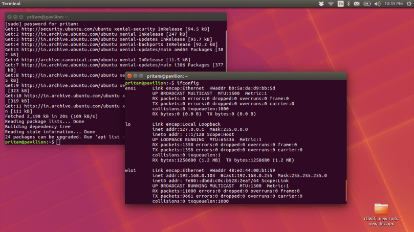Click 'Mask:255.255.255.0' text
This screenshot has height=232, width=414.
point(302,176)
